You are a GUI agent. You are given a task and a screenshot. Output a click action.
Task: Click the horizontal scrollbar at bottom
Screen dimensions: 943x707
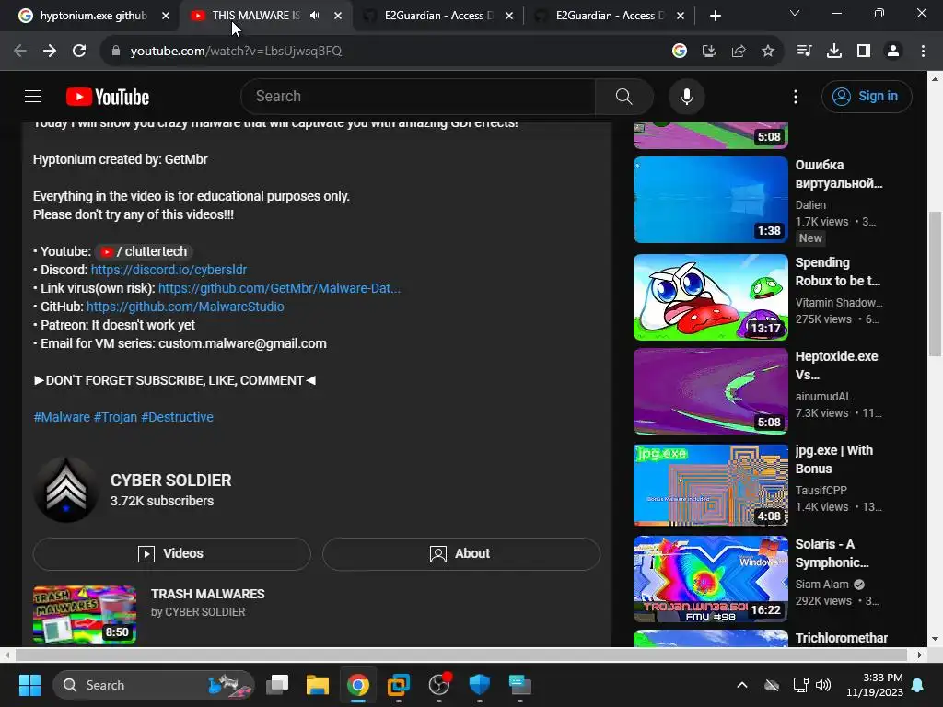(x=462, y=655)
